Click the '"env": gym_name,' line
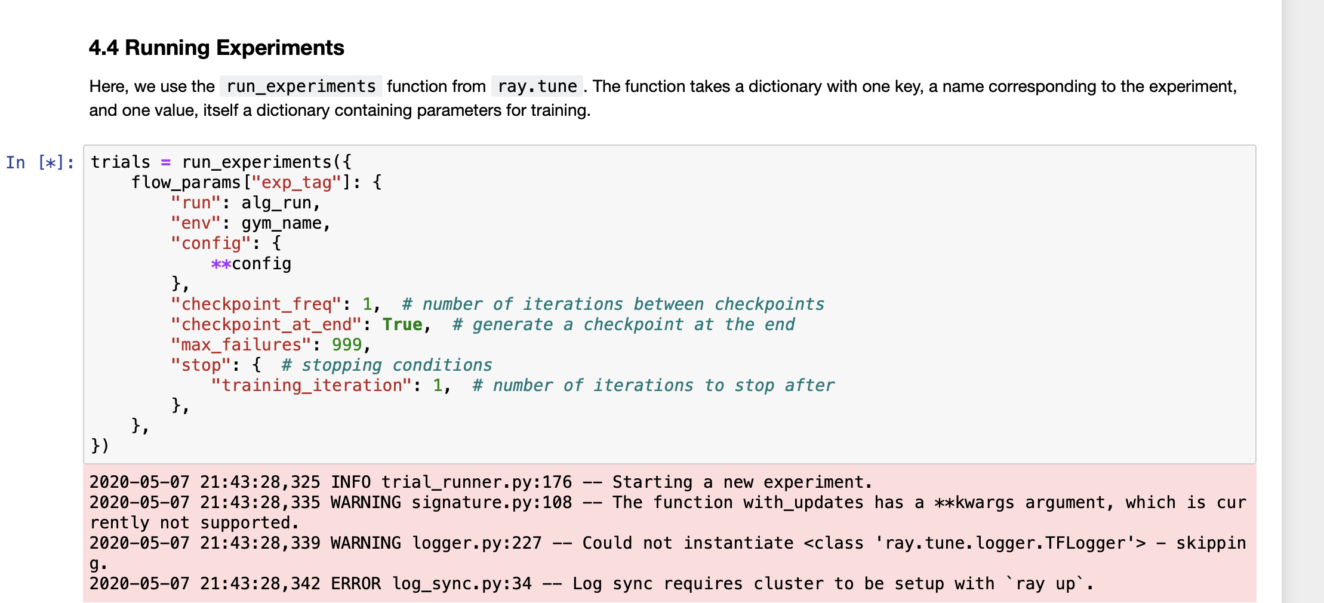This screenshot has height=603, width=1324. tap(251, 223)
